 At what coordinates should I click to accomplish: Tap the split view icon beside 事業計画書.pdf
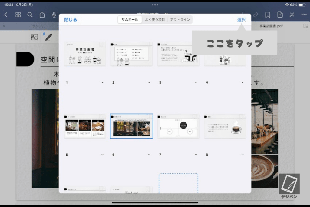pyautogui.click(x=305, y=26)
